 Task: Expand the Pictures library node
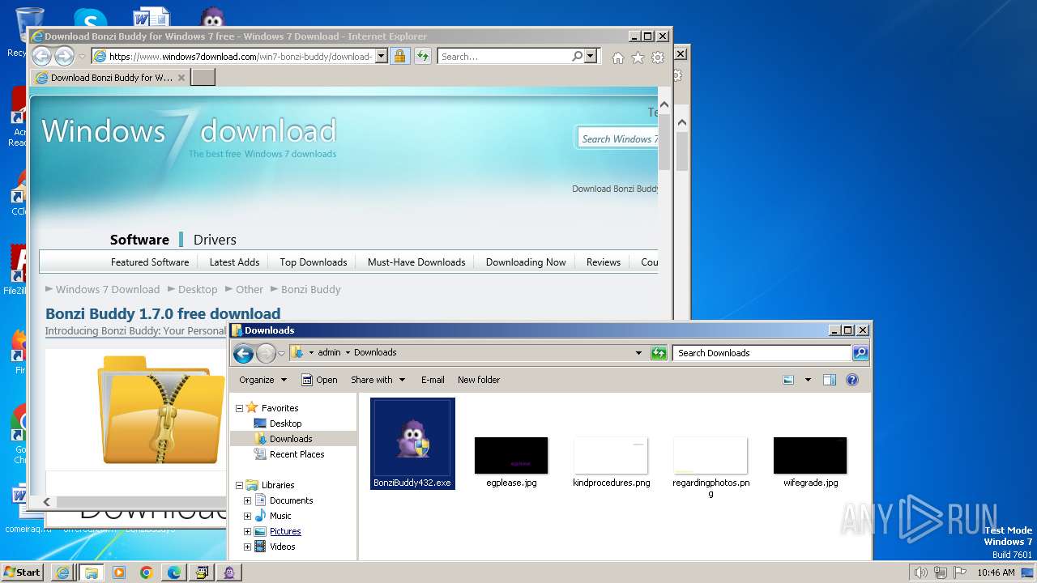247,531
